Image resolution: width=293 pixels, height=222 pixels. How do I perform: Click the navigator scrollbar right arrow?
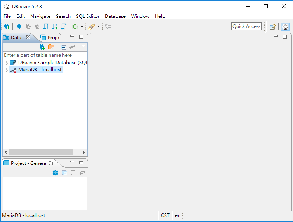(x=83, y=152)
